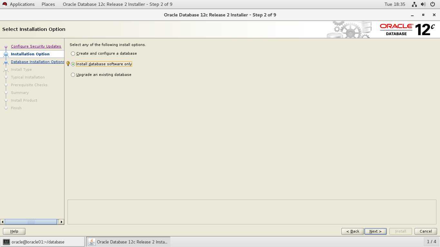Minimize the installer window
This screenshot has height=247, width=440.
tap(412, 15)
